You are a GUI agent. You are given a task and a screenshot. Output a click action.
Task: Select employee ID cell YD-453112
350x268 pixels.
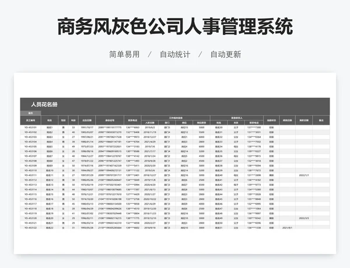(x=30, y=180)
